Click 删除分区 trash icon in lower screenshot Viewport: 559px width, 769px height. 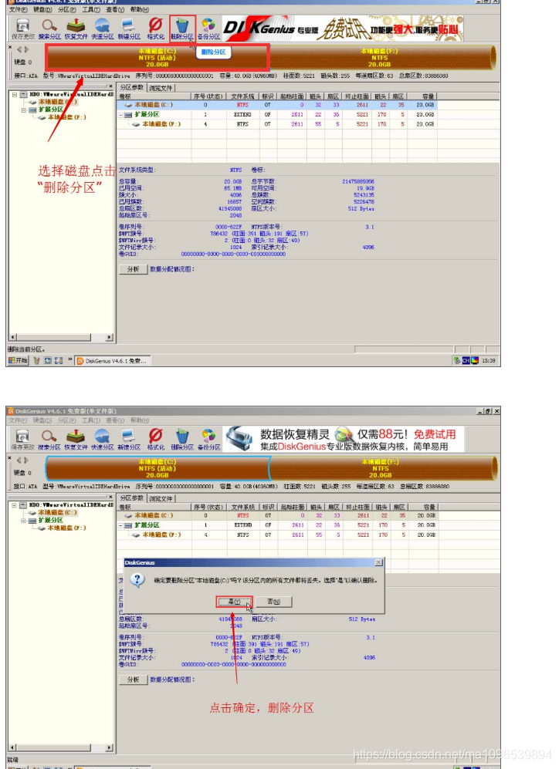[x=182, y=436]
